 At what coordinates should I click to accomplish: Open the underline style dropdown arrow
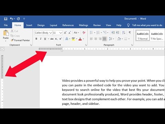point(48,39)
